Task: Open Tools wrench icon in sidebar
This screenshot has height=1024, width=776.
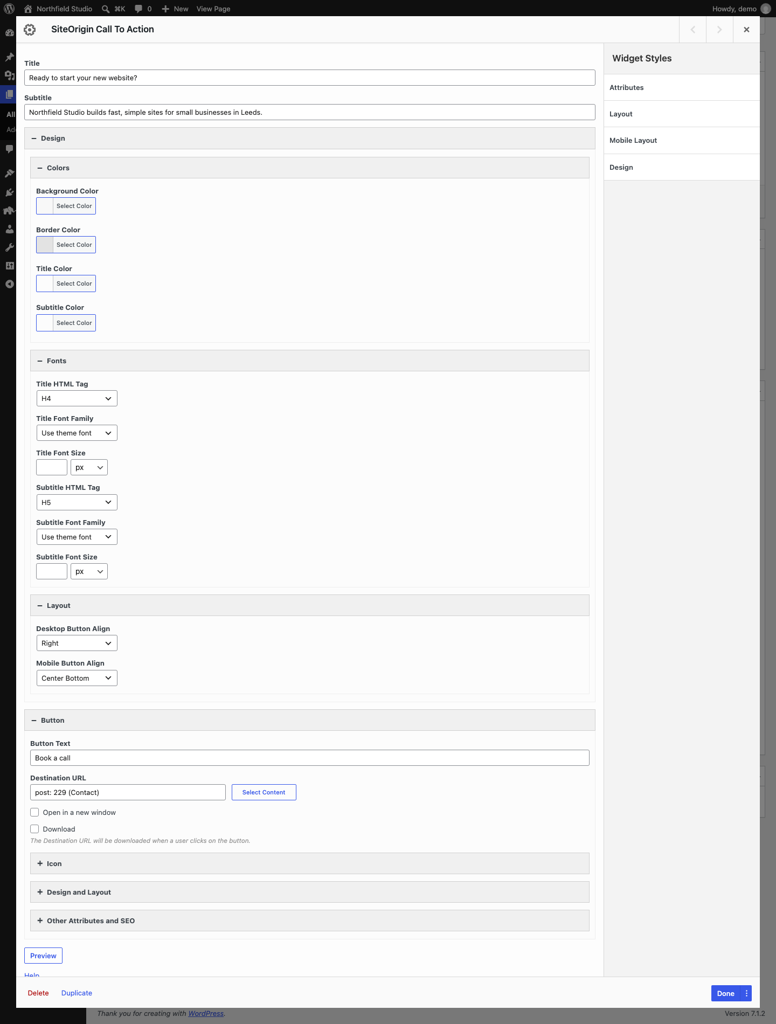Action: (x=9, y=247)
